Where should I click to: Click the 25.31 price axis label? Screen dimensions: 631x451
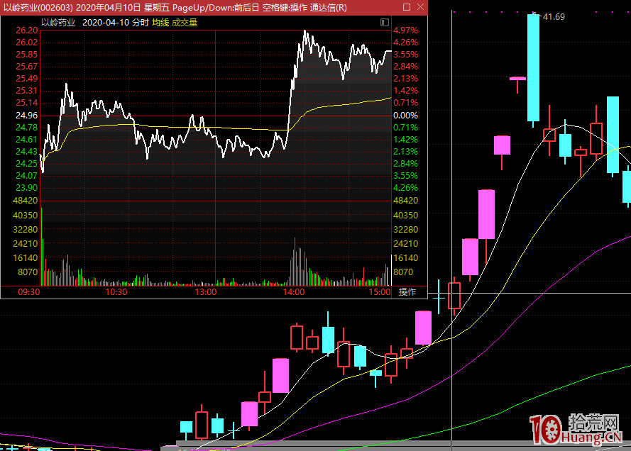tap(27, 91)
